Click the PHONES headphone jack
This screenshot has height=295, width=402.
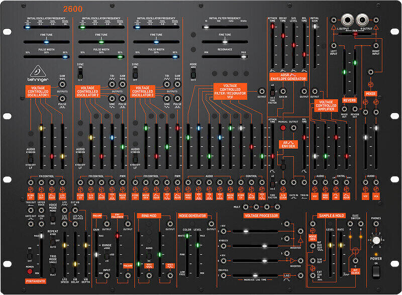tap(376, 224)
